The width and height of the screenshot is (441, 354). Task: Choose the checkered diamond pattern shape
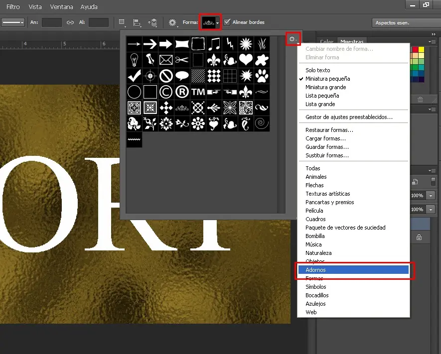coord(214,76)
